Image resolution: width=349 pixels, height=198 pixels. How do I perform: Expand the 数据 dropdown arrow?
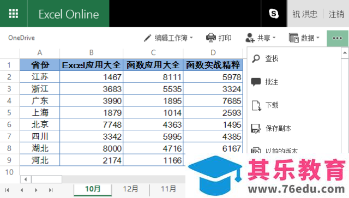[x=318, y=38]
